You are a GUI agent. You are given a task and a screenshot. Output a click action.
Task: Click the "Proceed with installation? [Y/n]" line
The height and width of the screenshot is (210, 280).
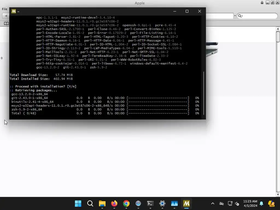pyautogui.click(x=43, y=86)
